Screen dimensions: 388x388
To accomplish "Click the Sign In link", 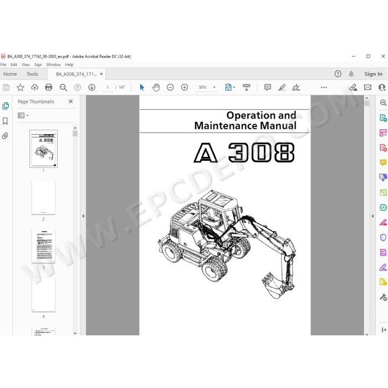I will [x=373, y=74].
